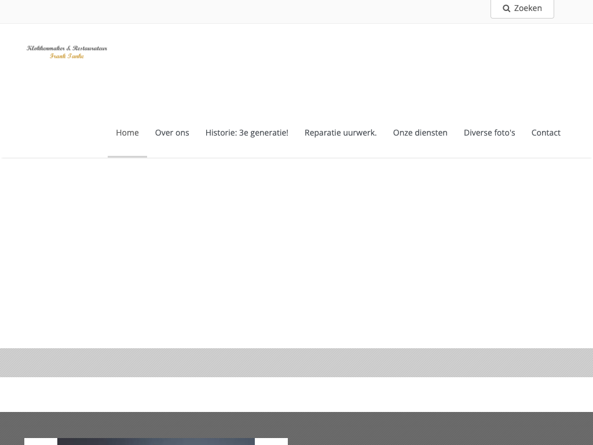Open the Over ons page
The width and height of the screenshot is (593, 445).
pos(172,133)
